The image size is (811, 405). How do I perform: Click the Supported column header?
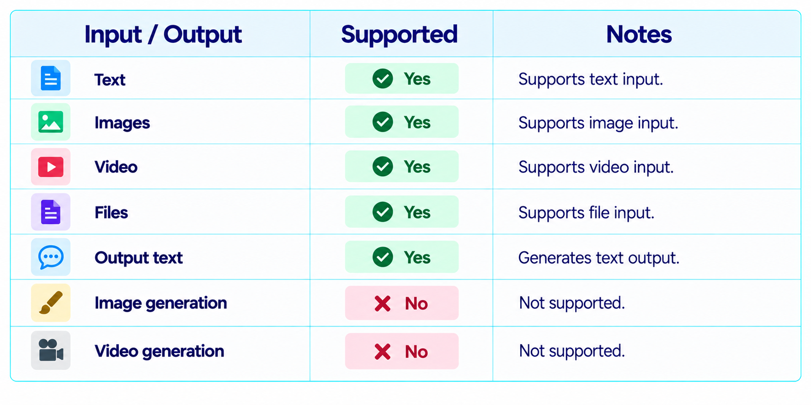click(400, 34)
